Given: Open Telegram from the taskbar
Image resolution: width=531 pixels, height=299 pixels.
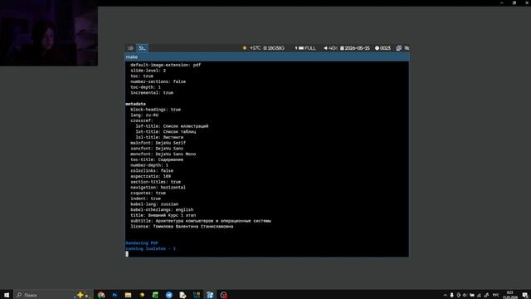Looking at the screenshot, I should [169, 295].
